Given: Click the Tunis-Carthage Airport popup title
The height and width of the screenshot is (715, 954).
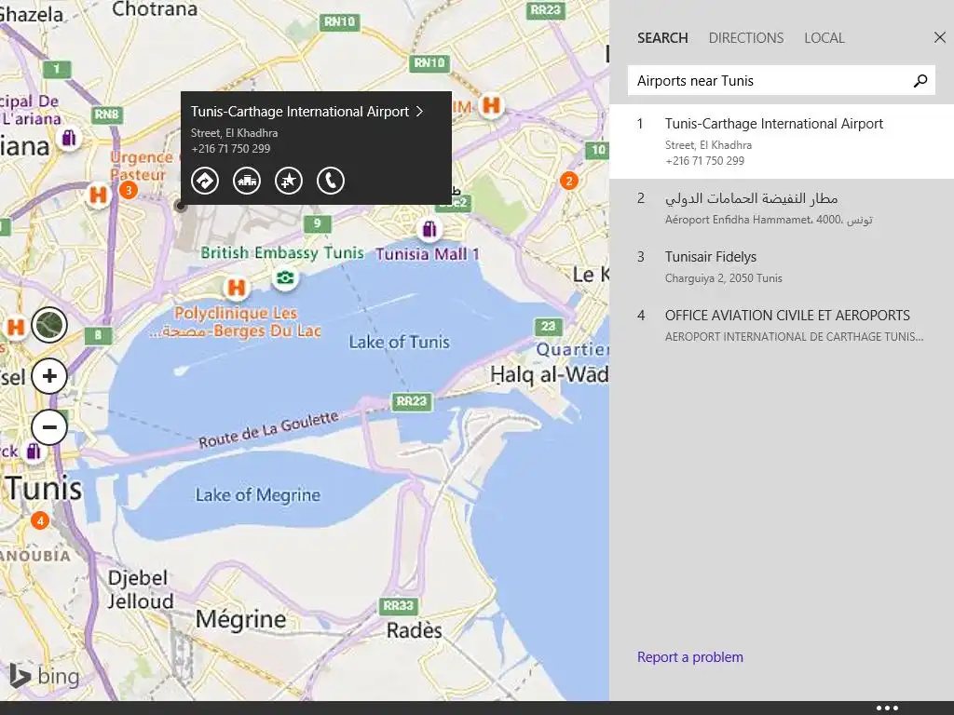Looking at the screenshot, I should [x=300, y=112].
